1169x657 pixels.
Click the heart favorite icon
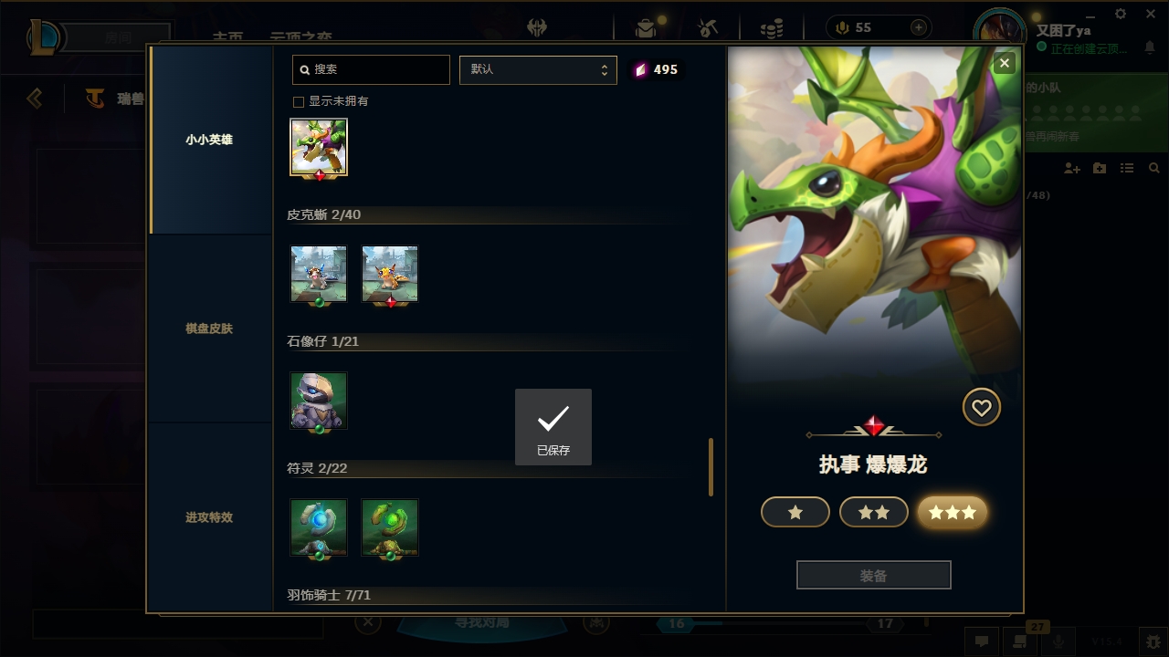pos(982,408)
